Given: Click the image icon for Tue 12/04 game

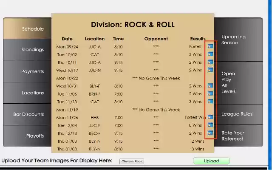Looking at the screenshot, I should point(210,125).
